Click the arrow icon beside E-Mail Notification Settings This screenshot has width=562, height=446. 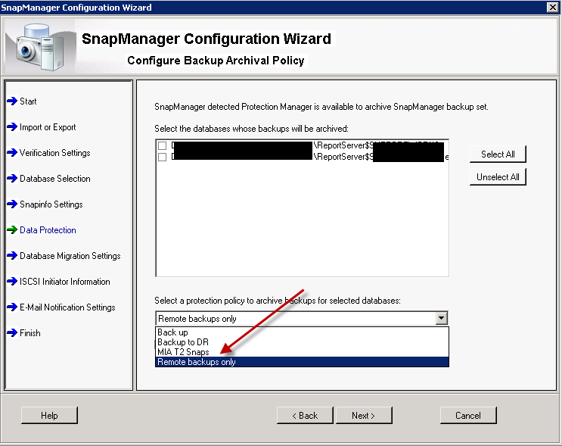coord(12,307)
